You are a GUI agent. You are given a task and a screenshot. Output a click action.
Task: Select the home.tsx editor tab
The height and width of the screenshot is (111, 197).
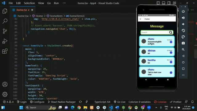22,10
